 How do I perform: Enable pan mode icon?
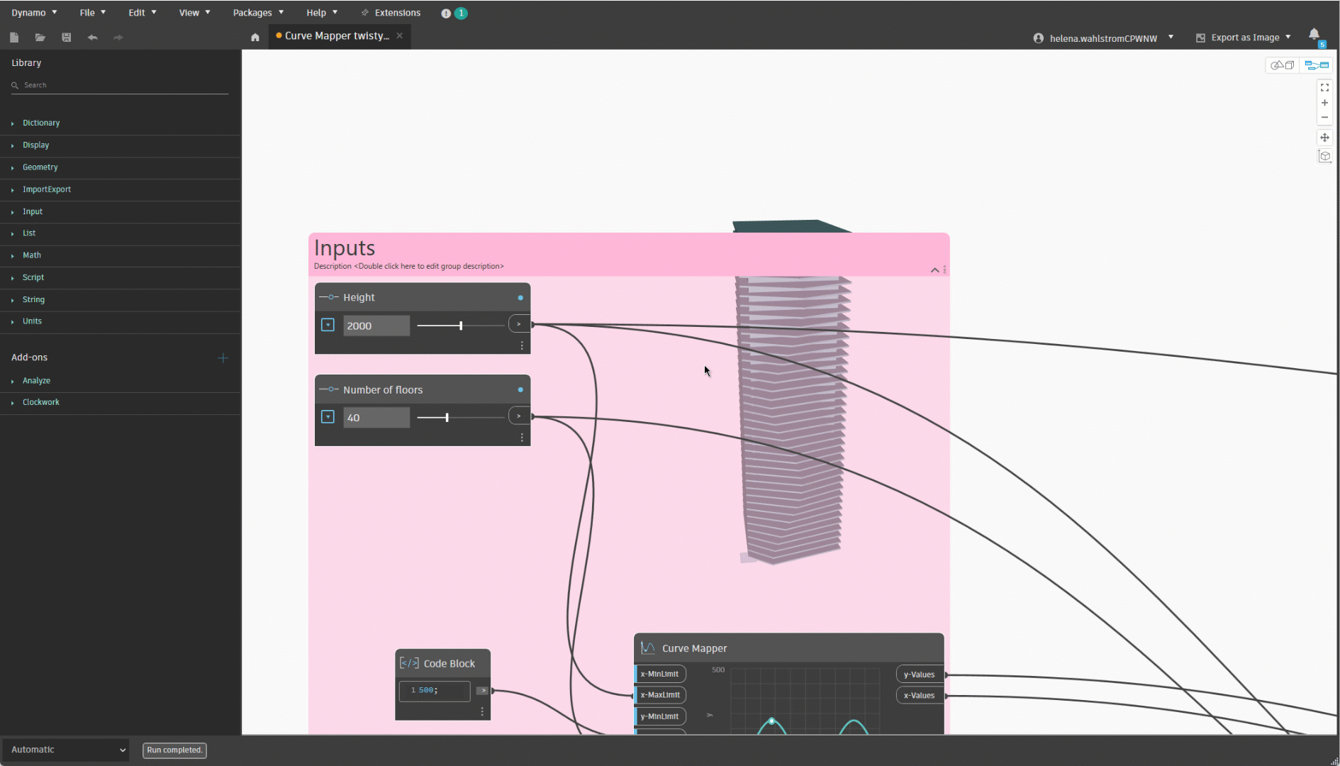(x=1324, y=138)
